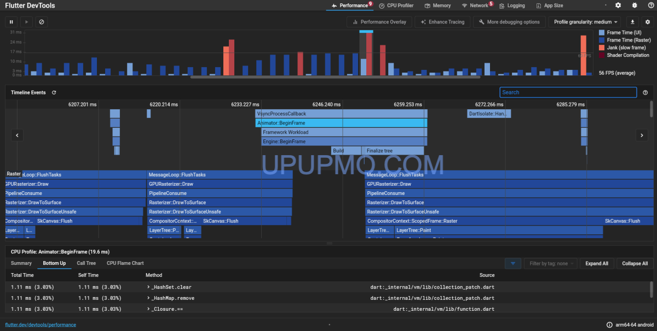657x331 pixels.
Task: Select the DartIsolate::Han... event
Action: 489,114
